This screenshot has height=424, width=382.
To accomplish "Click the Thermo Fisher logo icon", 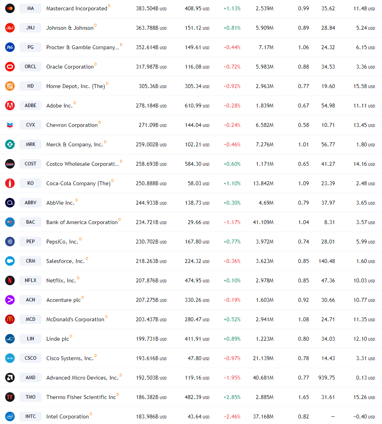I will tap(10, 397).
